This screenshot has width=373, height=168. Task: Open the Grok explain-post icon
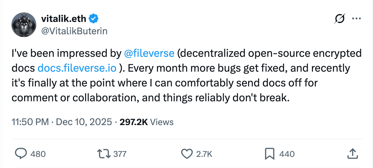click(x=339, y=19)
